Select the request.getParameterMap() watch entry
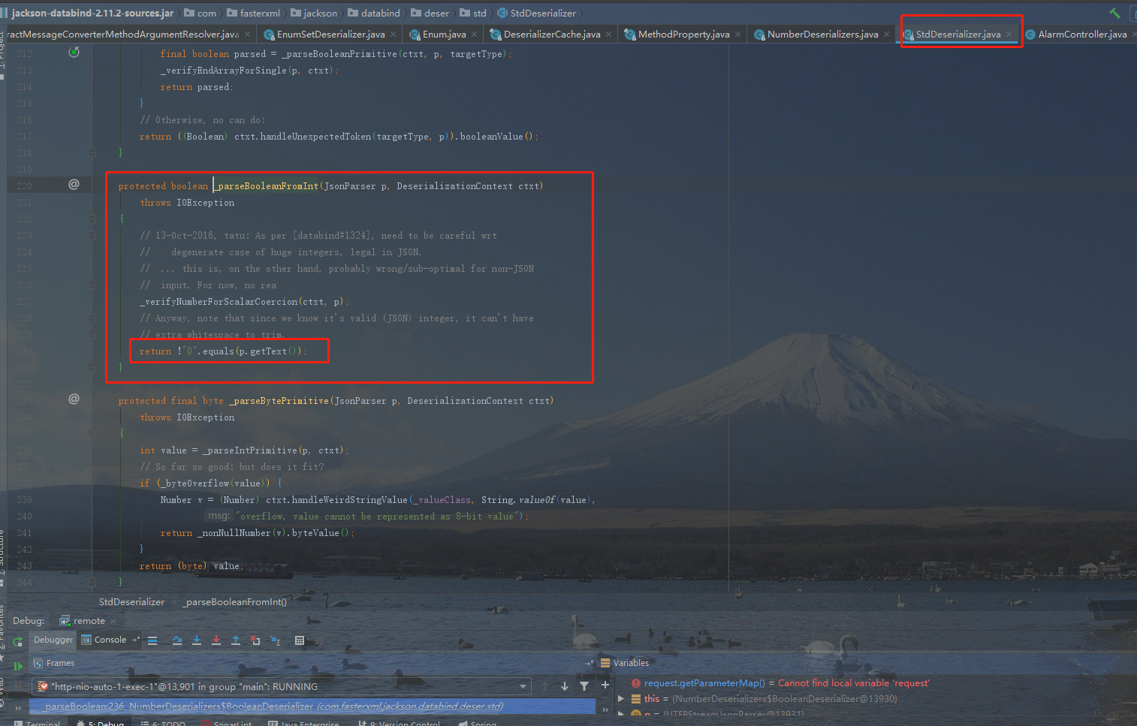The height and width of the screenshot is (726, 1137). pyautogui.click(x=780, y=683)
